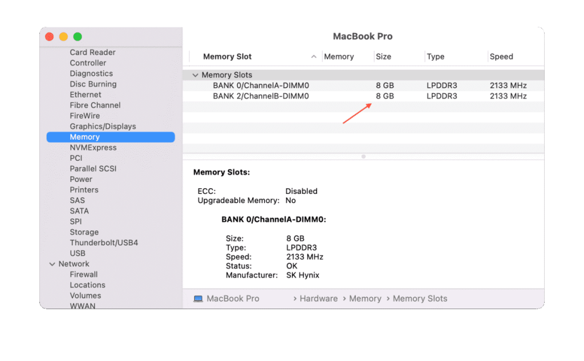Zoom the window with the green button
Viewport: 584px width, 361px height.
(78, 37)
